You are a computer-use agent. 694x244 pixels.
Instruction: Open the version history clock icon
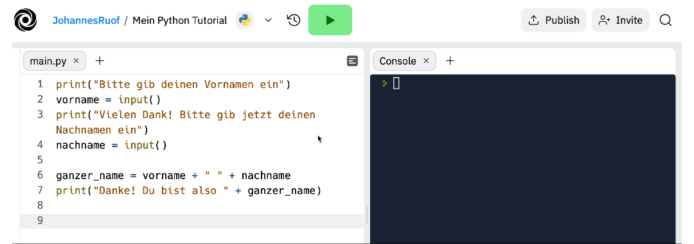coord(294,20)
